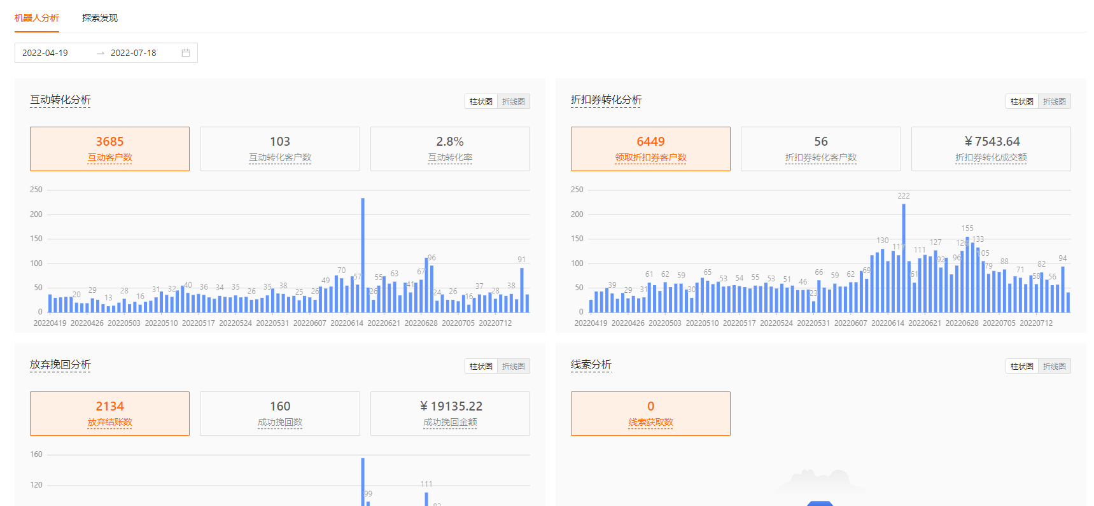
Task: Select the 6449 领取折扣券客户数 card
Action: pyautogui.click(x=650, y=149)
